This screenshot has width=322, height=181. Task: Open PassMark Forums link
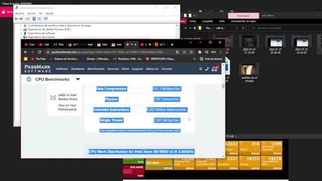coord(167,69)
